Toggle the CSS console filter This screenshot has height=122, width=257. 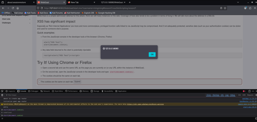click(239, 95)
